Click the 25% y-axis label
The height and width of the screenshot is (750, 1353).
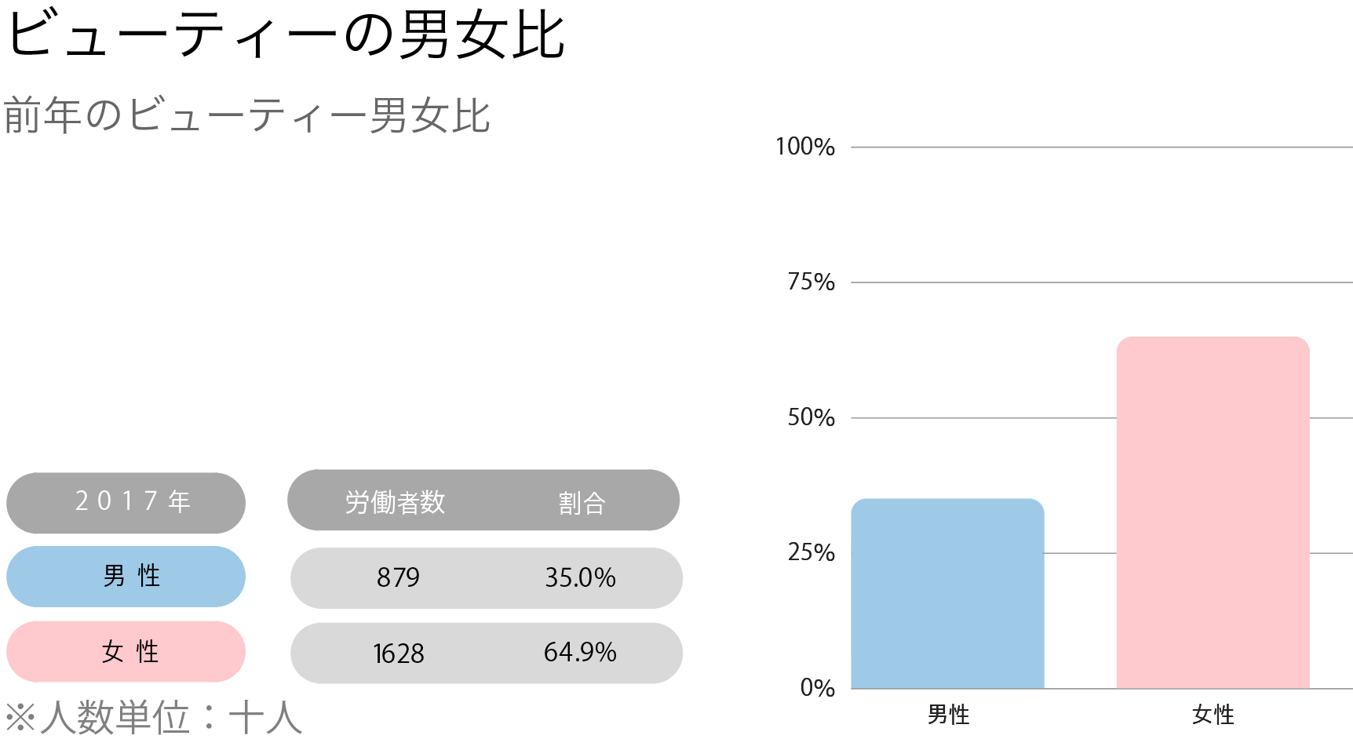tap(811, 553)
